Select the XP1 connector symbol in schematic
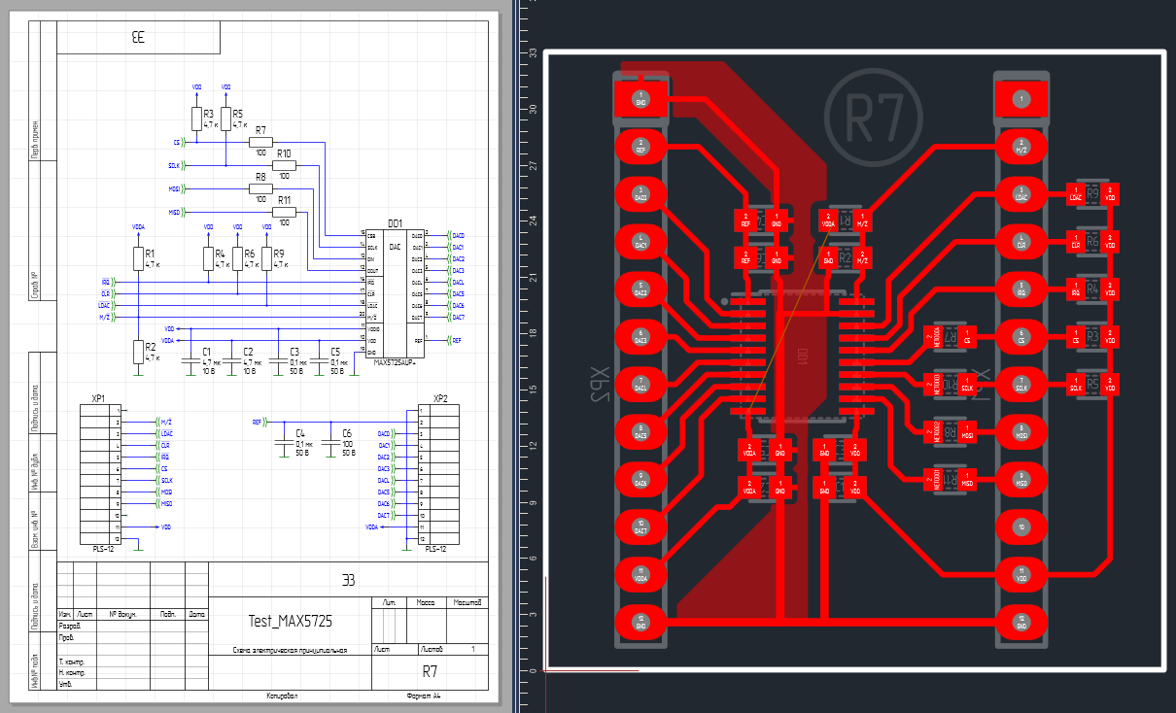The width and height of the screenshot is (1176, 713). tap(99, 474)
